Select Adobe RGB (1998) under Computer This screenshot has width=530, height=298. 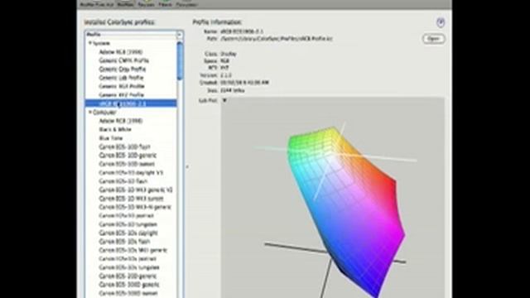coord(121,121)
